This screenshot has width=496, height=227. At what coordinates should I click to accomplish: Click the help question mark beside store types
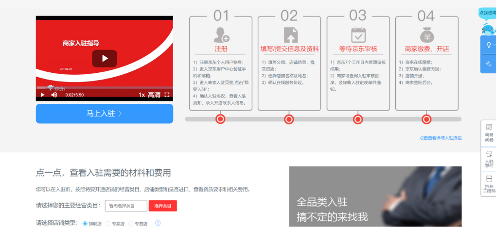coord(158,223)
